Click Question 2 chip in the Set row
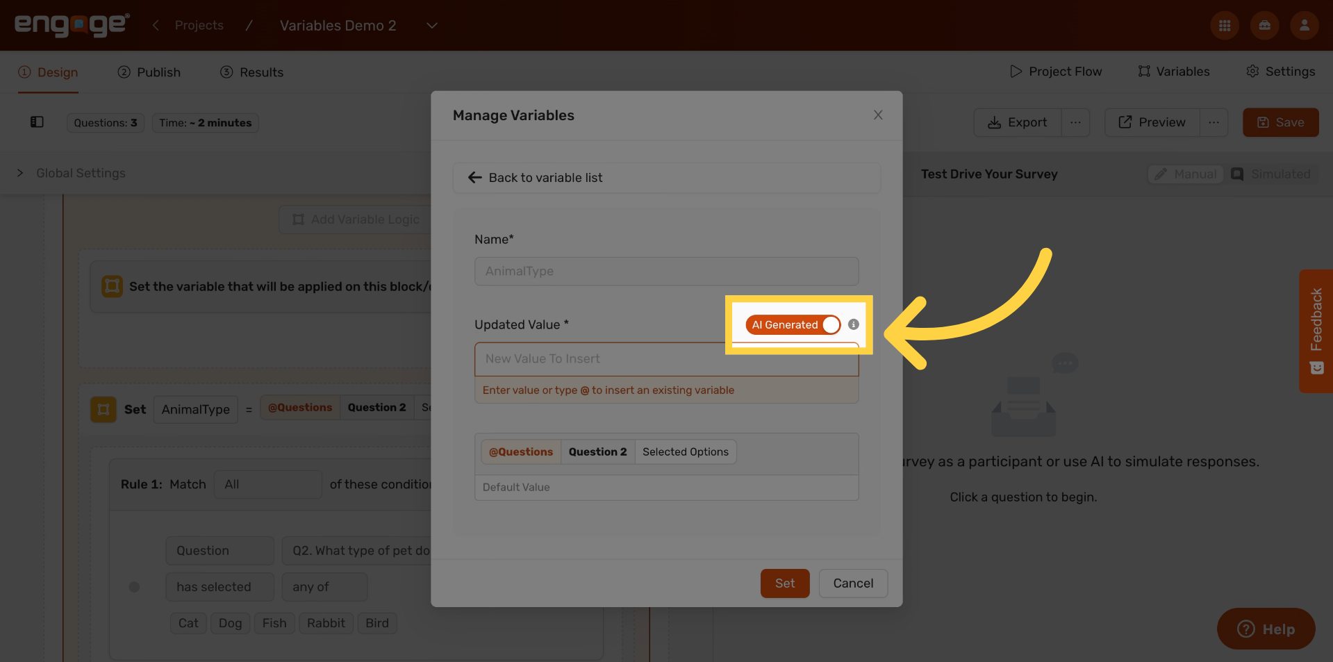The width and height of the screenshot is (1333, 662). (x=376, y=408)
